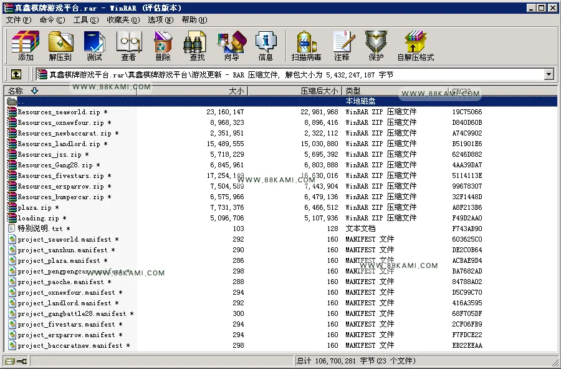This screenshot has width=561, height=369.
Task: Select Resources_oxnewfour.zip row
Action: click(x=281, y=122)
